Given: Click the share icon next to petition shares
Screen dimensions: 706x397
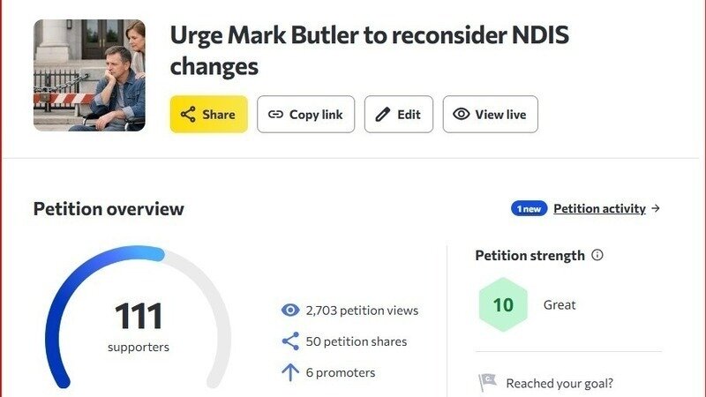Looking at the screenshot, I should [290, 341].
